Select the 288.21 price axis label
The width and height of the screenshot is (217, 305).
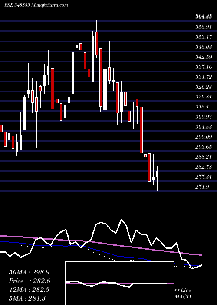coord(204,157)
